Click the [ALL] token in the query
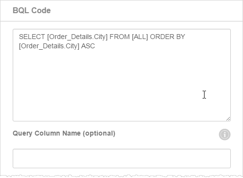The image size is (243, 178). click(x=140, y=37)
